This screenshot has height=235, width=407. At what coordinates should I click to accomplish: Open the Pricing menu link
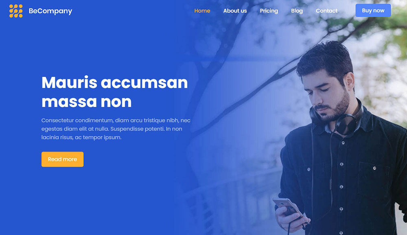pyautogui.click(x=269, y=11)
